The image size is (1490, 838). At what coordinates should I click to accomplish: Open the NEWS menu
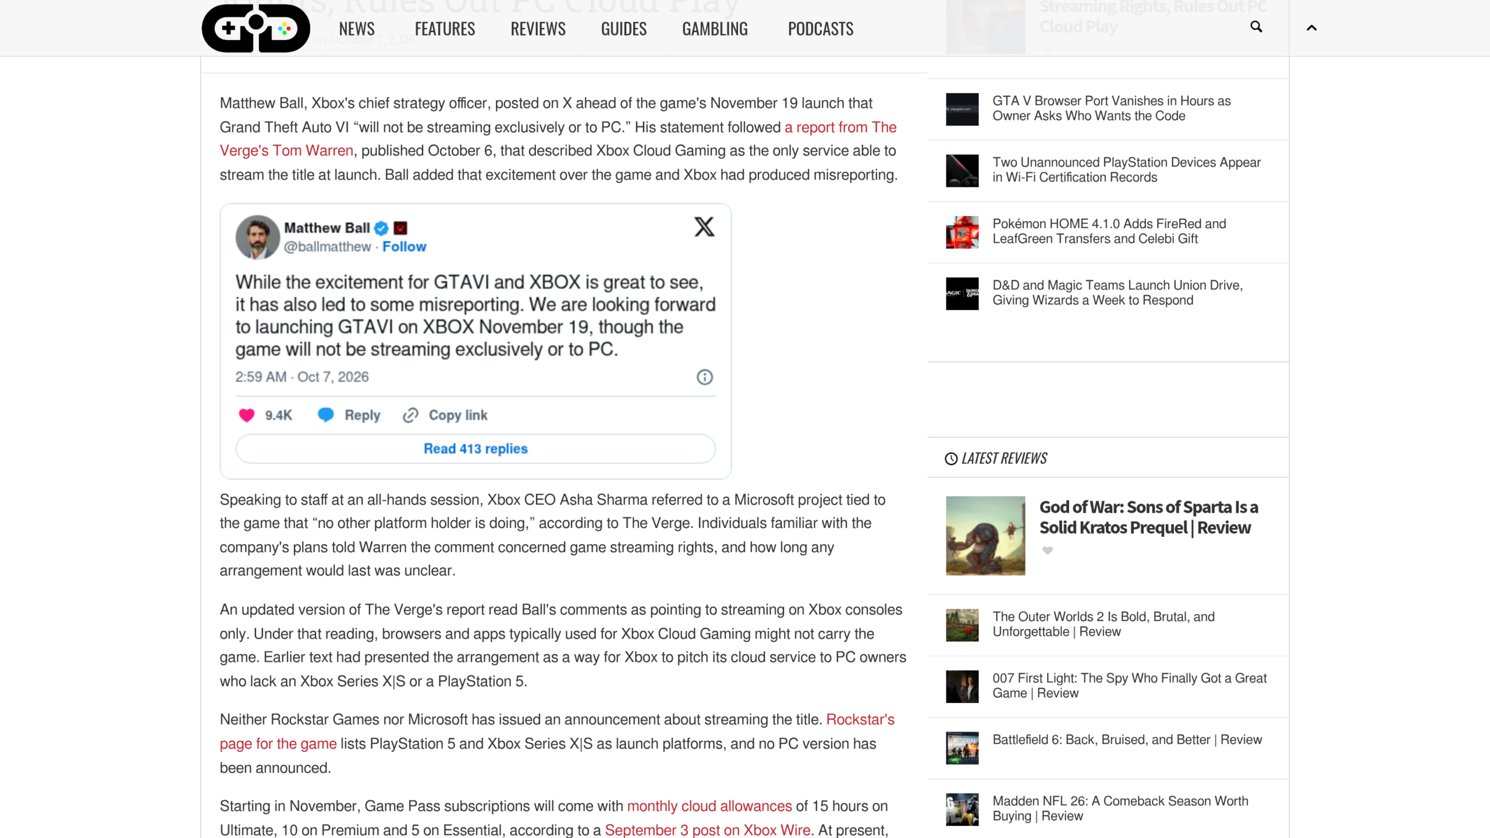click(357, 29)
